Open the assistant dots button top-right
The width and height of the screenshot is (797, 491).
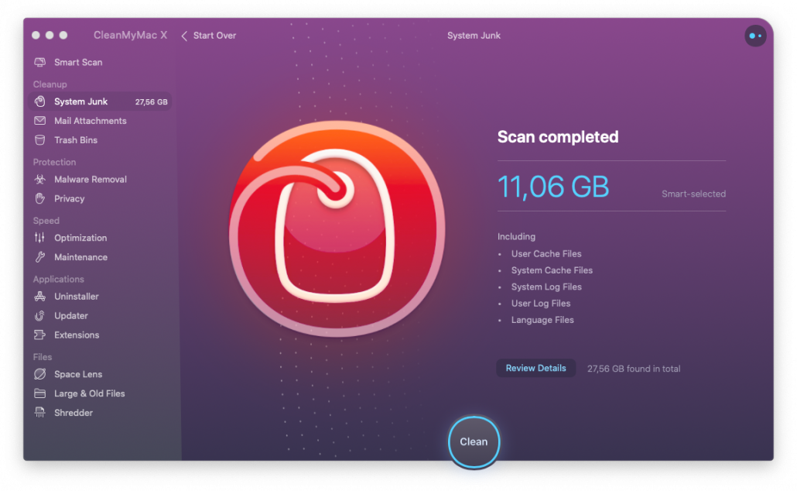755,36
